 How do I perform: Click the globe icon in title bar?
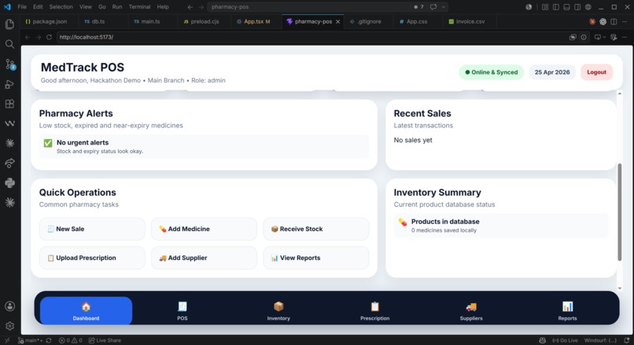(x=588, y=7)
